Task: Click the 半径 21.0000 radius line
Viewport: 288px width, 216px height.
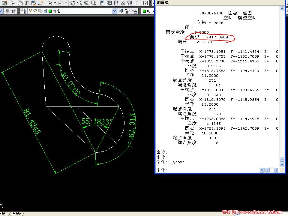Action: pyautogui.click(x=202, y=76)
